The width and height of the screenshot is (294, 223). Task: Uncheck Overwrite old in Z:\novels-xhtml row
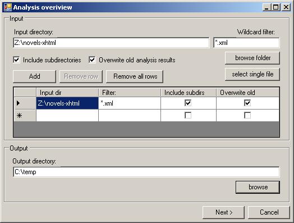247,103
